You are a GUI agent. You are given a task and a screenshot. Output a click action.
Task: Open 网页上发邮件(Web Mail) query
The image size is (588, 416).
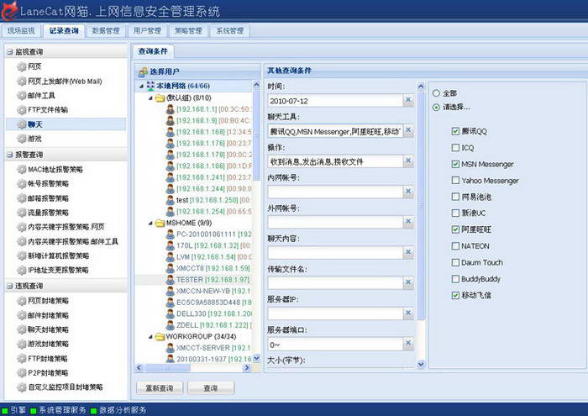click(x=65, y=82)
